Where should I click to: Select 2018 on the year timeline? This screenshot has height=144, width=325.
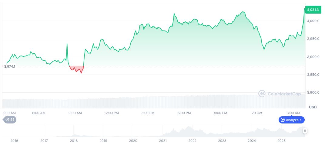point(74,141)
